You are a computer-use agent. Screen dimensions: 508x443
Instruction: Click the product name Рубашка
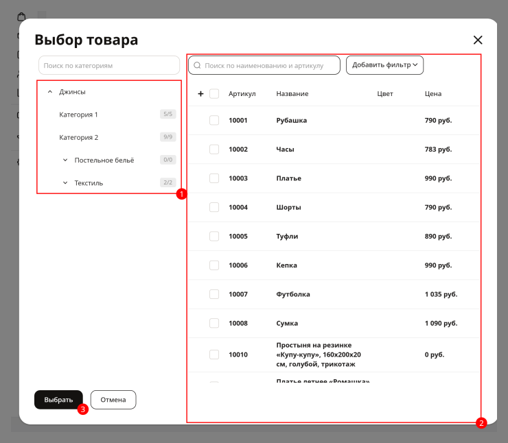[292, 121]
